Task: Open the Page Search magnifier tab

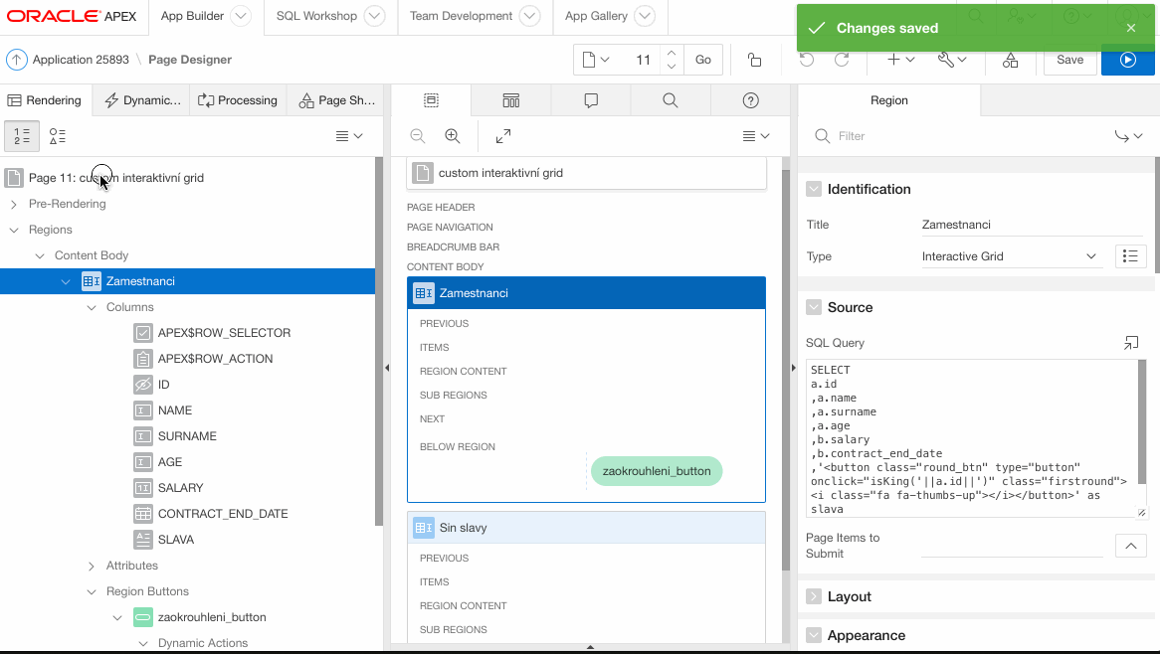Action: tap(671, 100)
